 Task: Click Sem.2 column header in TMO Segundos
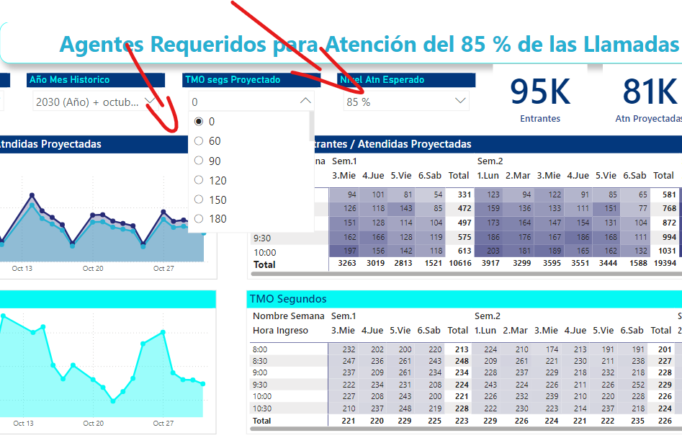487,316
